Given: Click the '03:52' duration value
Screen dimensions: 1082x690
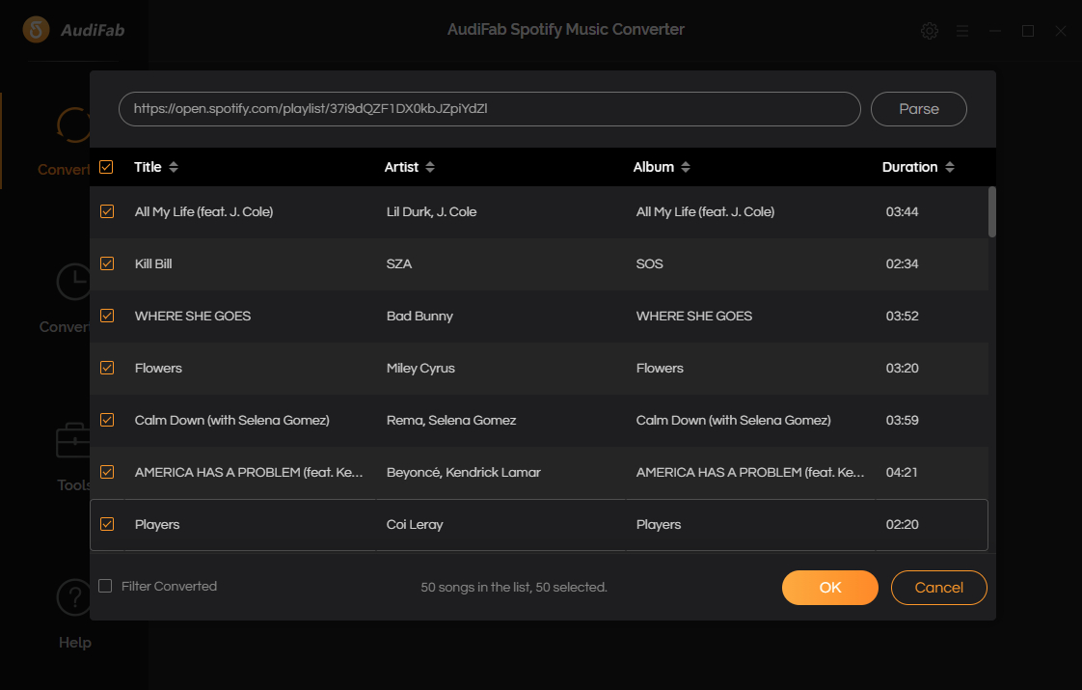Looking at the screenshot, I should (902, 317).
